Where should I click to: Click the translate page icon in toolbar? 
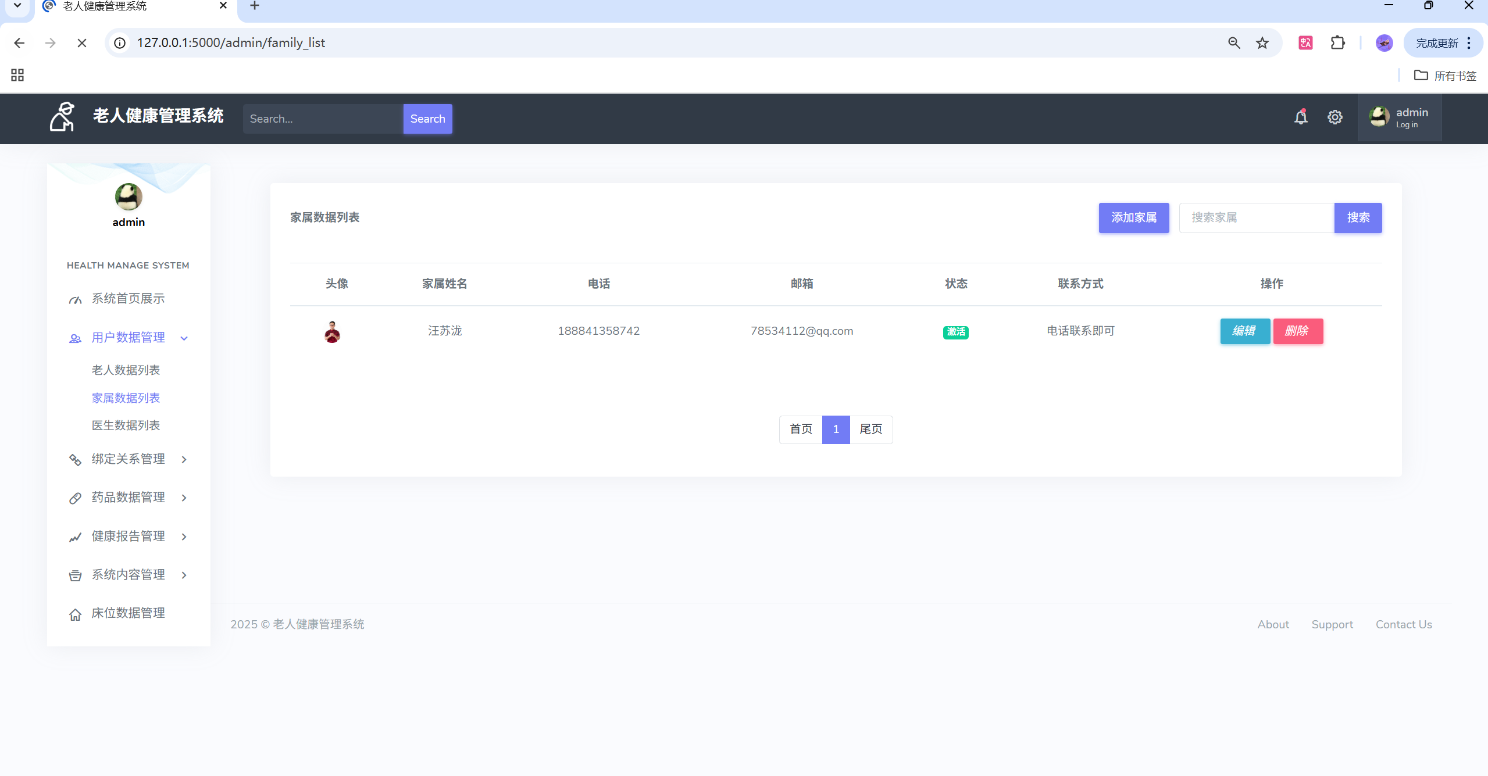point(1305,43)
